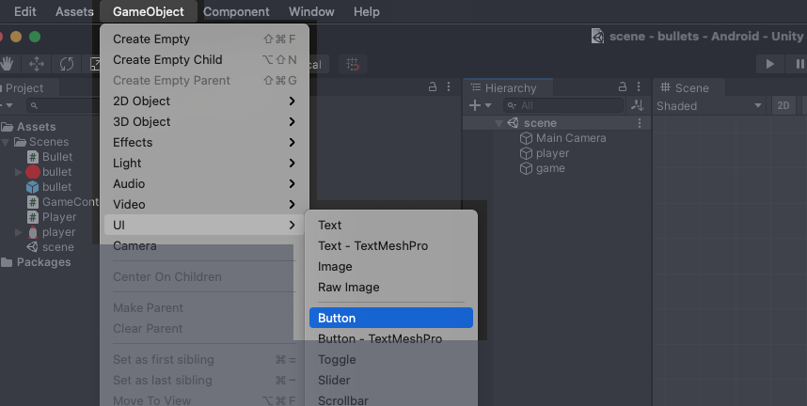Open the 2D Object submenu
The width and height of the screenshot is (807, 406).
206,101
